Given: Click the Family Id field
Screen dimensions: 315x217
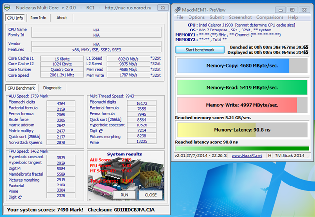Looking at the screenshot, I should point(96,35).
